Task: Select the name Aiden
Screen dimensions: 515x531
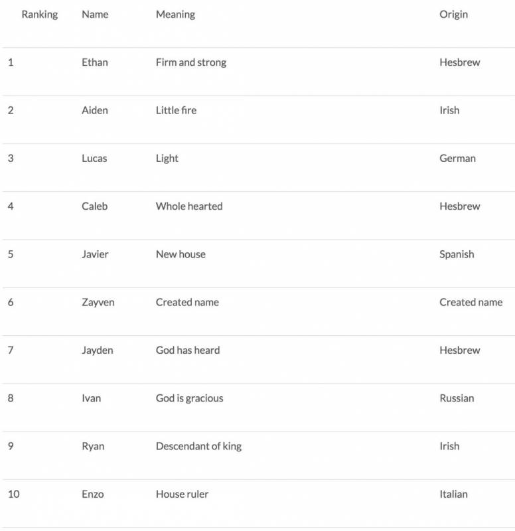Action: pos(95,110)
